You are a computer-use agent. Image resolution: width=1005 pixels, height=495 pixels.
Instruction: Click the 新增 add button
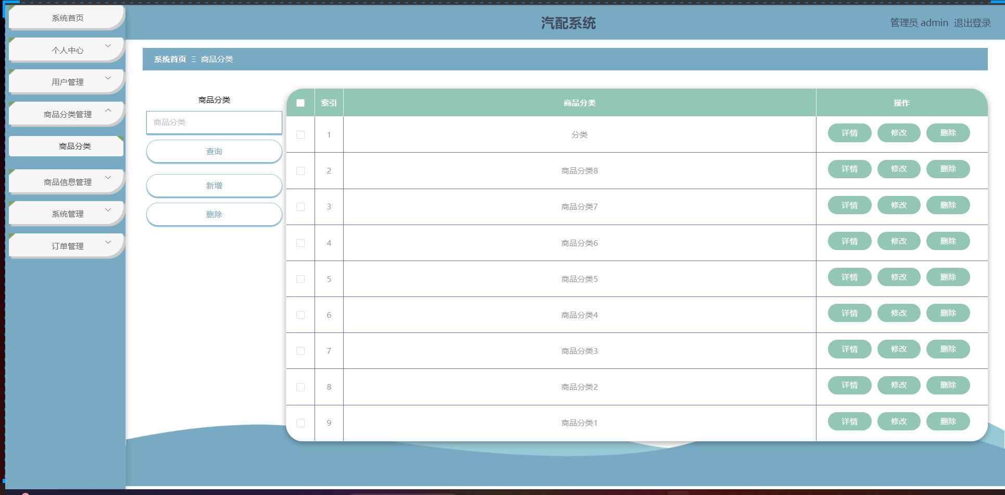(214, 185)
